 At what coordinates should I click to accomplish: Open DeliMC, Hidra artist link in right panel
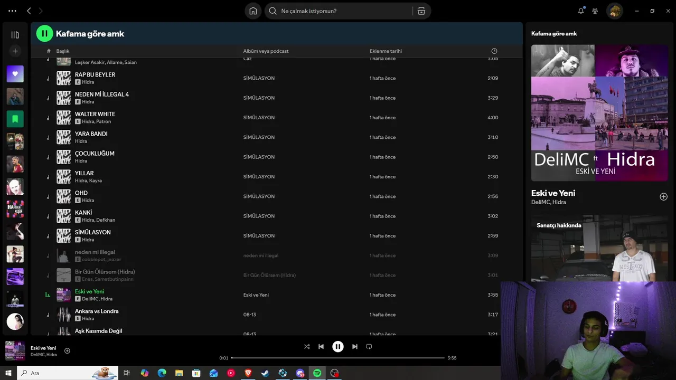point(549,202)
